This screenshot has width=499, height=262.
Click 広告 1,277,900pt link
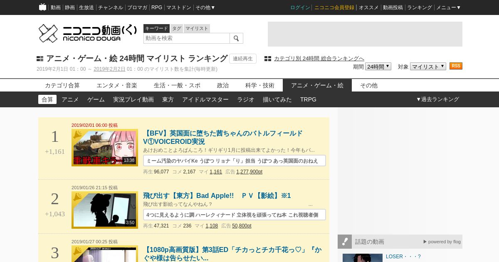249,172
